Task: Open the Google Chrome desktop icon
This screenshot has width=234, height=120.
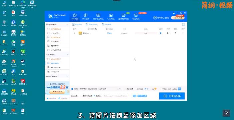Action: click(13, 63)
